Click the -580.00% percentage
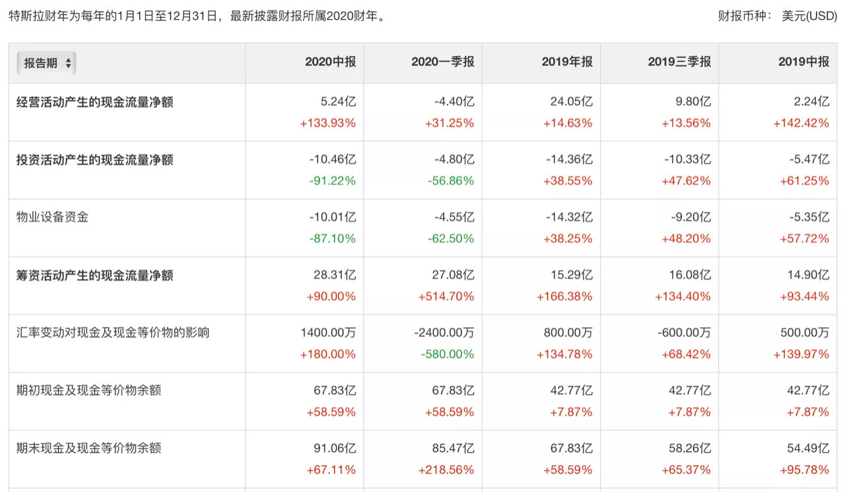Viewport: 845px width, 492px height. click(x=448, y=354)
